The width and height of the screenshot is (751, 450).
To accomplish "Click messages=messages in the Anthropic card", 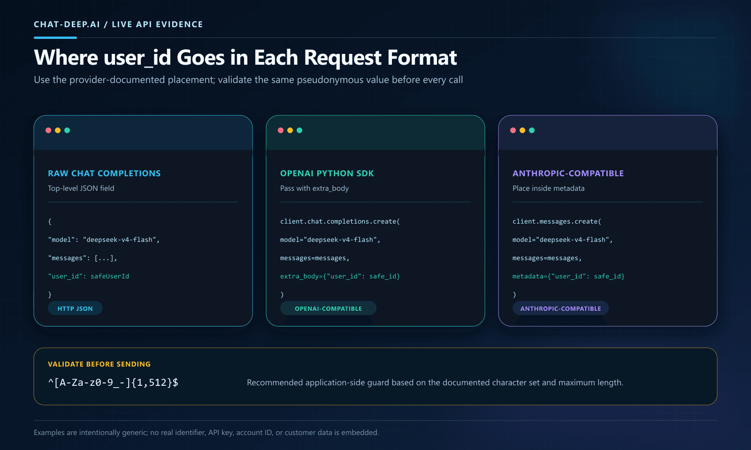I will [547, 258].
